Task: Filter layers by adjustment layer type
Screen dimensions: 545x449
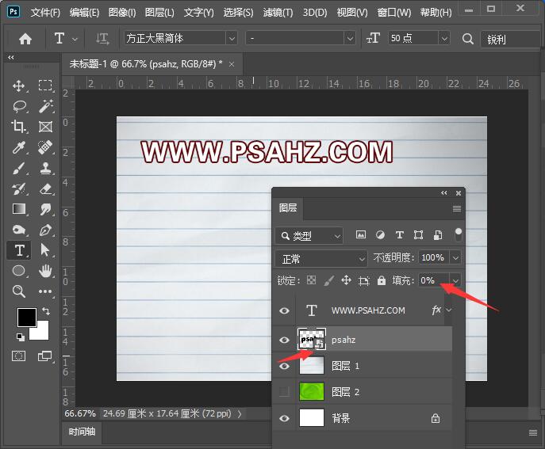Action: point(380,235)
